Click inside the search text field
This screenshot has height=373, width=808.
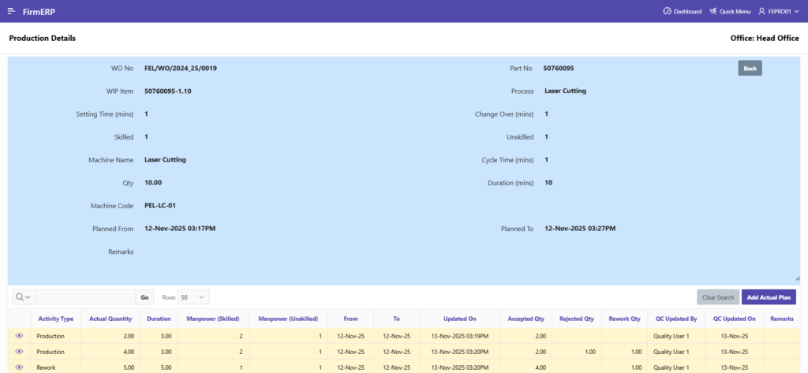[x=85, y=297]
